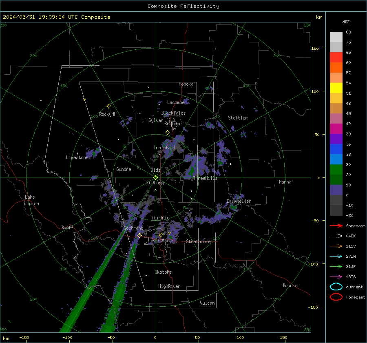Click the Olds city label
The image size is (367, 343).
coord(155,170)
